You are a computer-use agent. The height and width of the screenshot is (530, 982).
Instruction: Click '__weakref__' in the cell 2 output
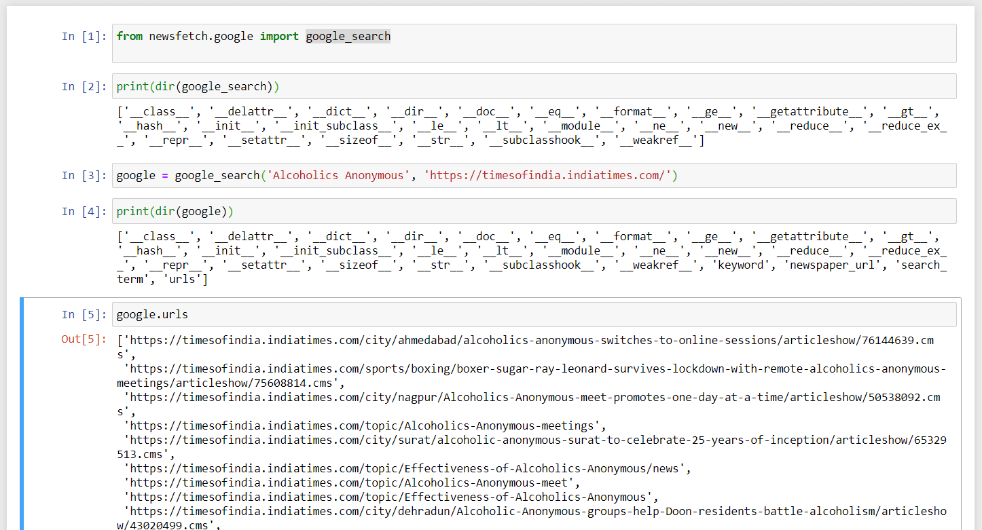(x=656, y=140)
